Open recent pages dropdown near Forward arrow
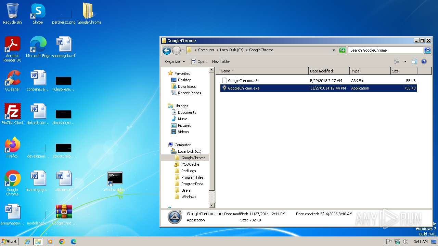 click(x=183, y=50)
